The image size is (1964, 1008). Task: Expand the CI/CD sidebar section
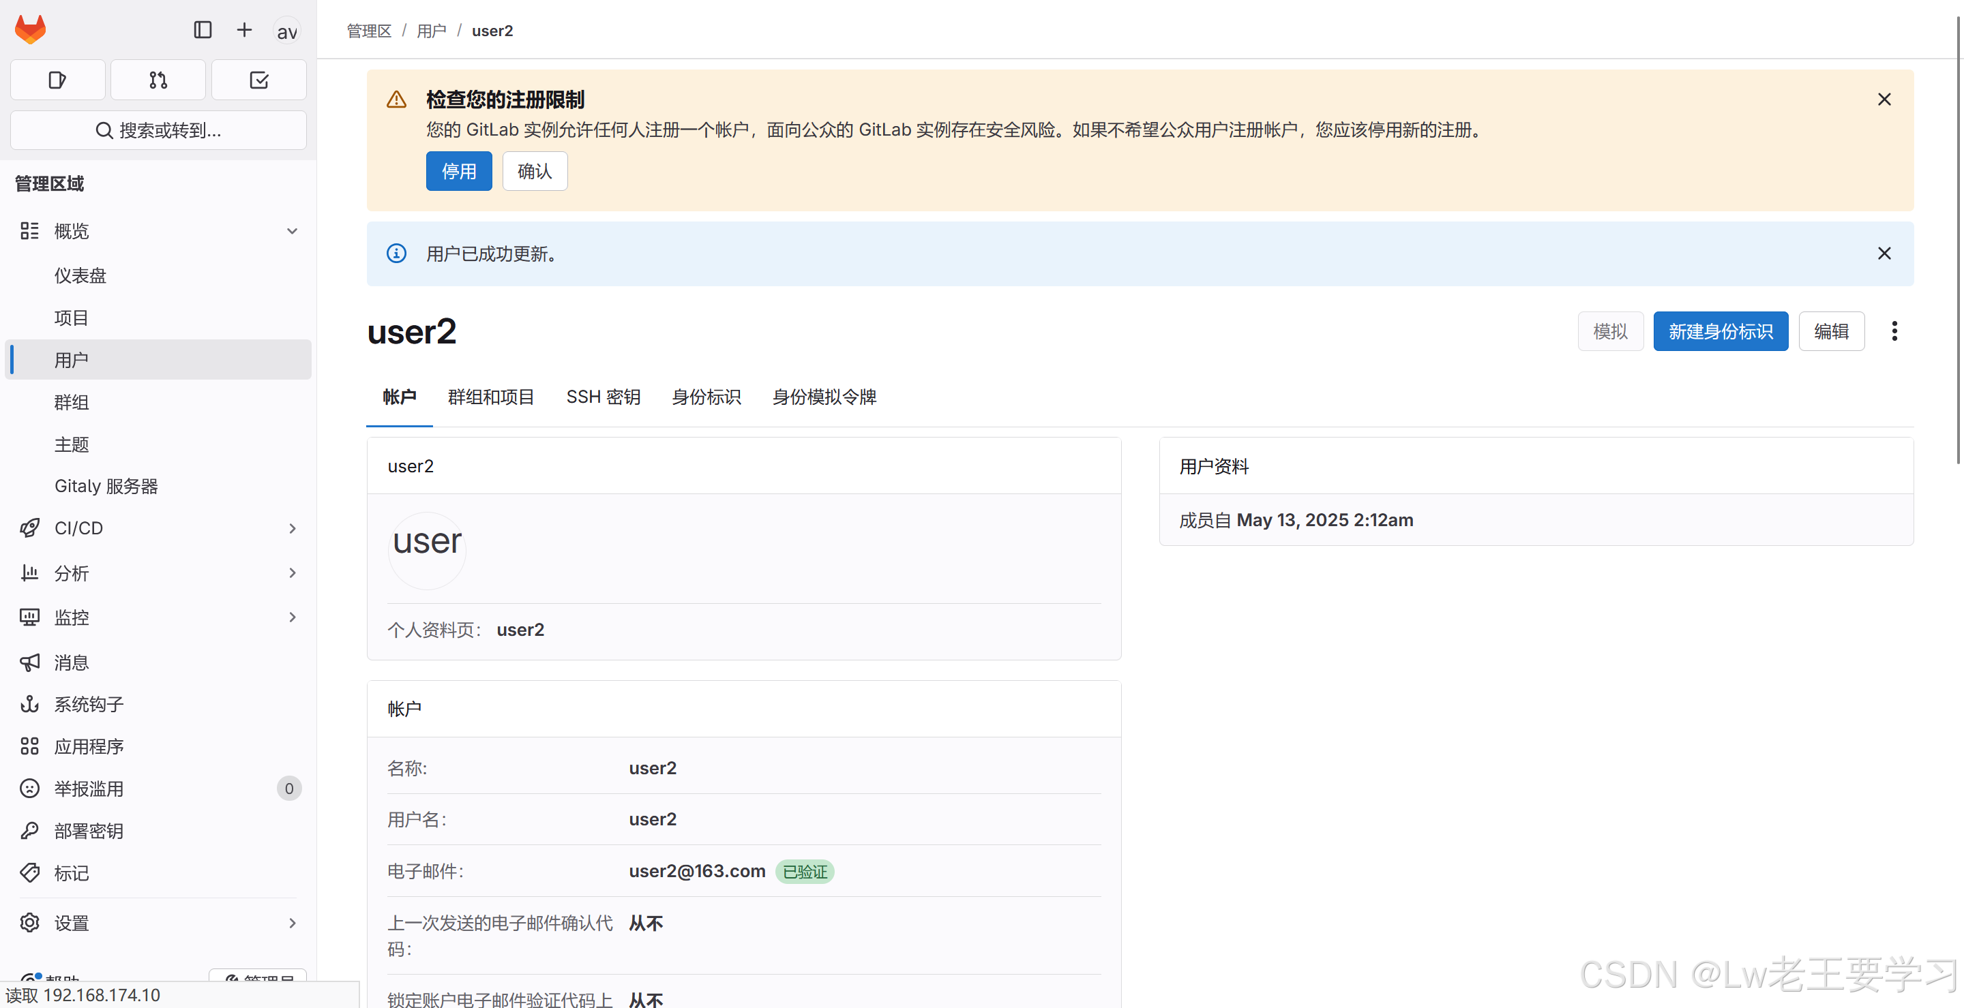coord(292,528)
